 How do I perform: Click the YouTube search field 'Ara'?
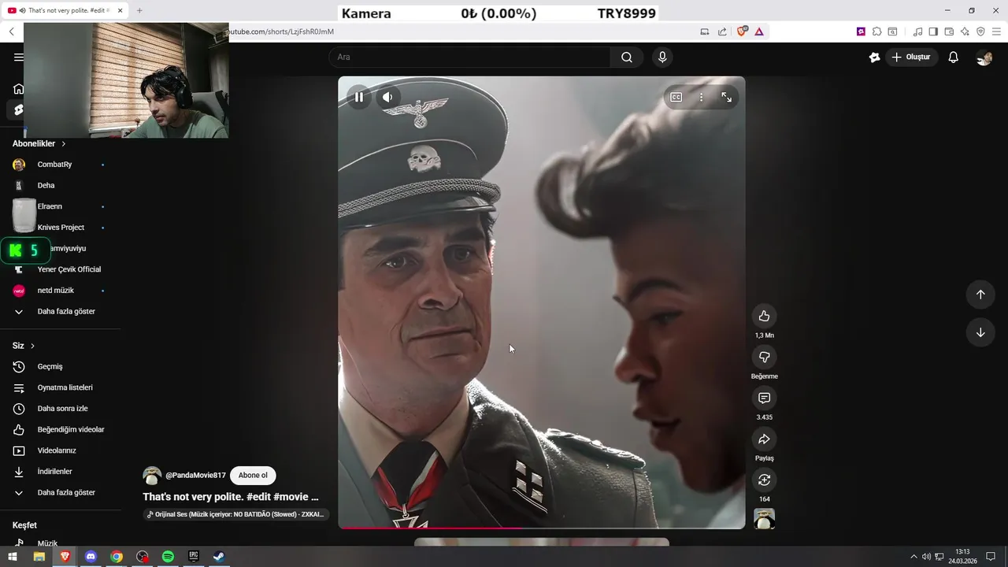(469, 57)
